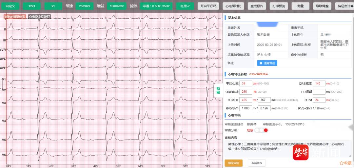This screenshot has height=168, width=354.
Task: Open the 带通 0.5Hz~35Hz filter selector
Action: click(x=155, y=6)
